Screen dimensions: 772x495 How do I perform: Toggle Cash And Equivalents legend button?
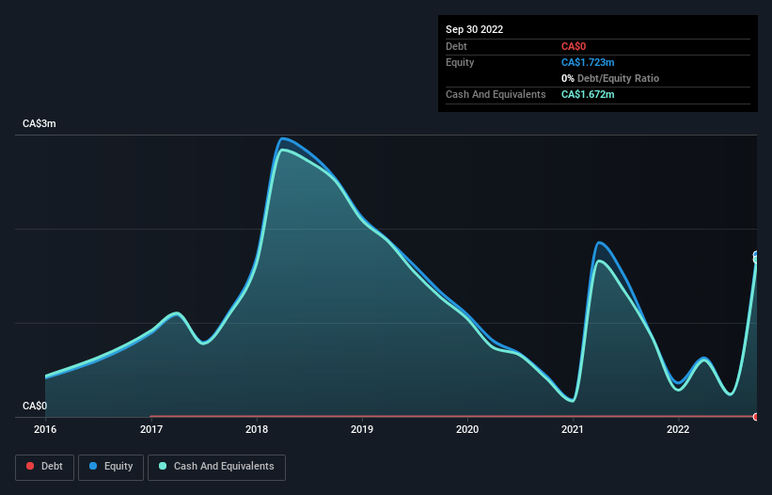pos(216,467)
